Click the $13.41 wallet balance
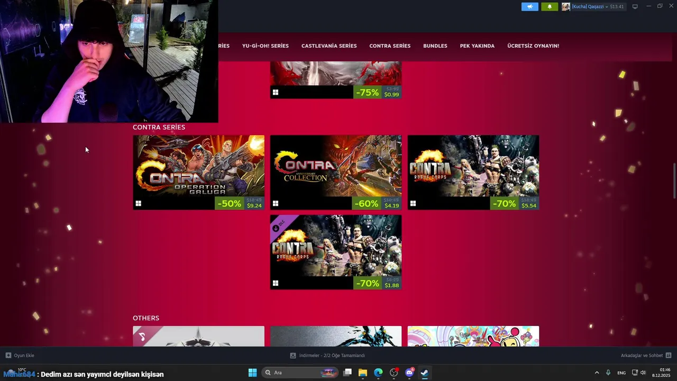 [x=617, y=7]
